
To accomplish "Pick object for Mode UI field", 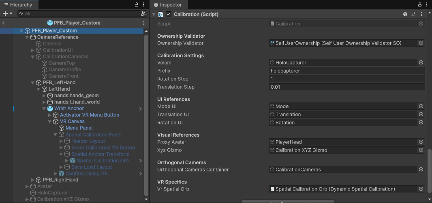I will click(x=421, y=106).
